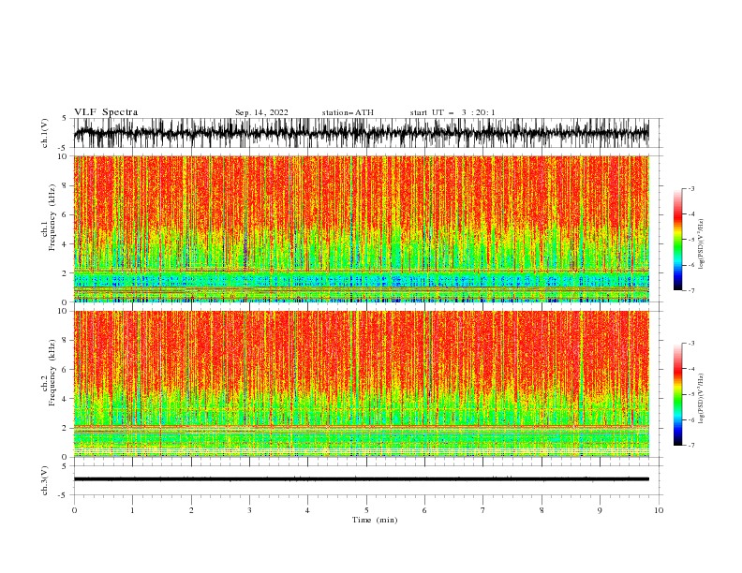742x573 pixels.
Task: Click the "-5" tick on ch.1 colorbar
Action: (x=690, y=240)
